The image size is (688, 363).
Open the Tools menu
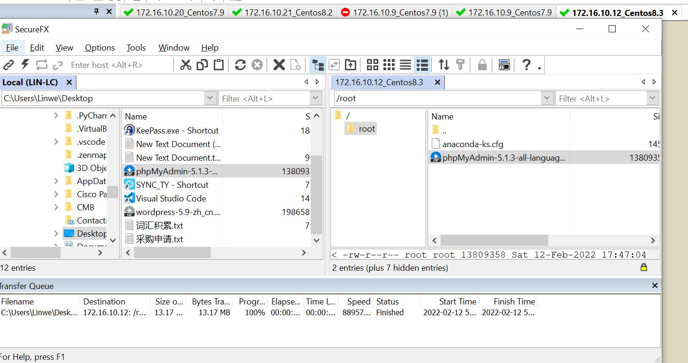[136, 47]
